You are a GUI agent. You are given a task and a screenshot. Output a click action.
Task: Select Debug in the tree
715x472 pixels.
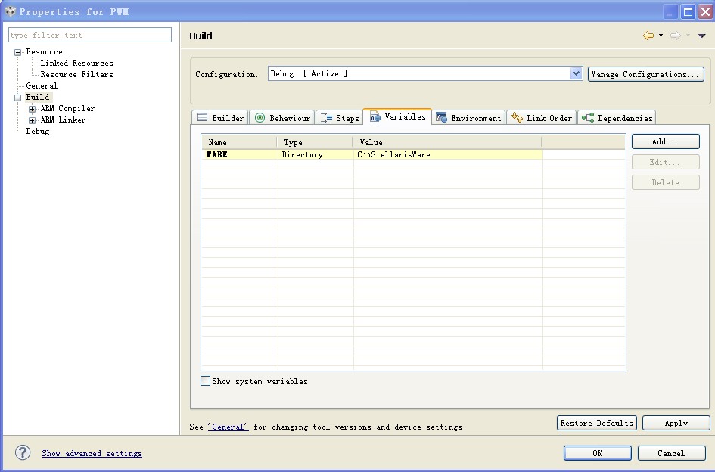[37, 132]
